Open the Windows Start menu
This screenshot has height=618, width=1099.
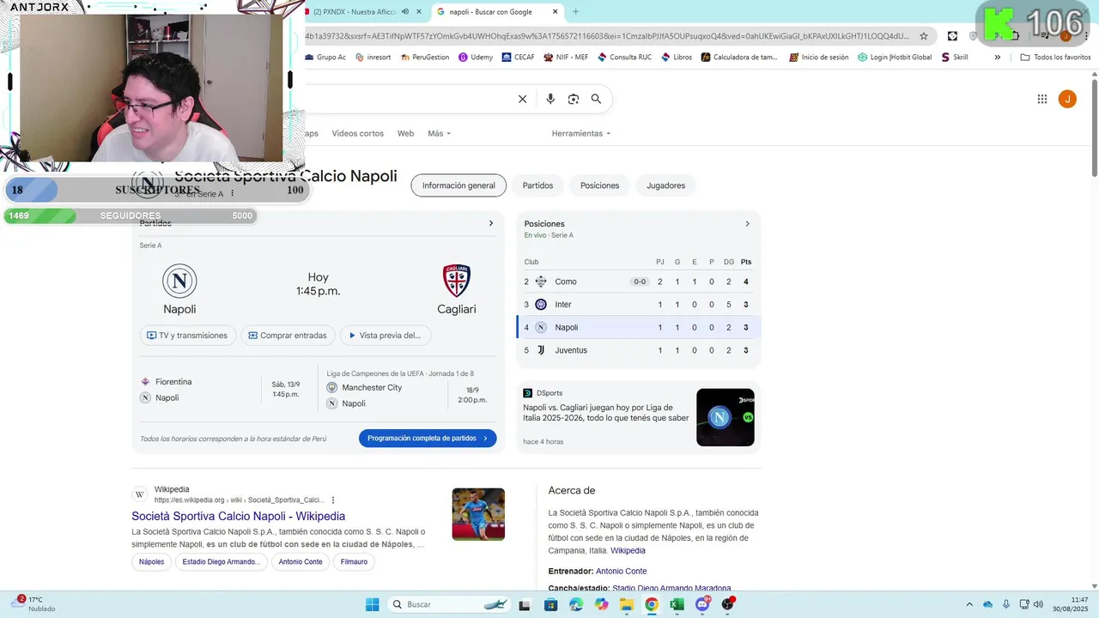click(372, 604)
